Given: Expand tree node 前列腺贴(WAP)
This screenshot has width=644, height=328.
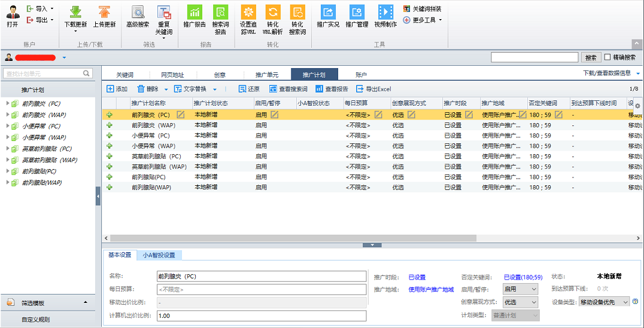Looking at the screenshot, I should pyautogui.click(x=7, y=182).
